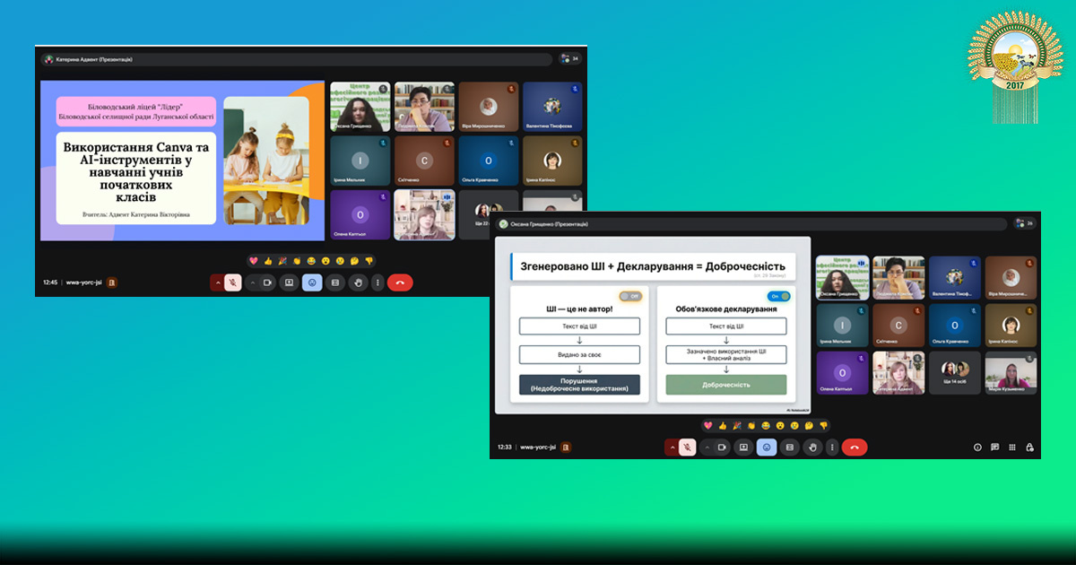
Task: Click the 'Ще 14 осіб' overflow tile
Action: 954,372
